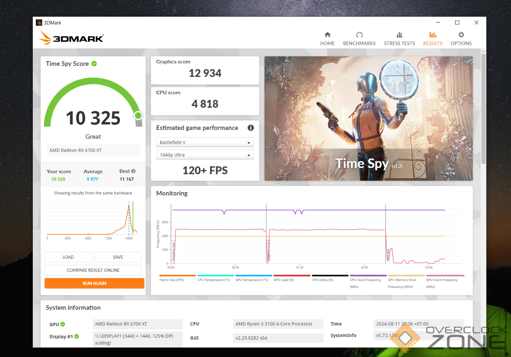Click the GPU green status checkmark

click(63, 324)
